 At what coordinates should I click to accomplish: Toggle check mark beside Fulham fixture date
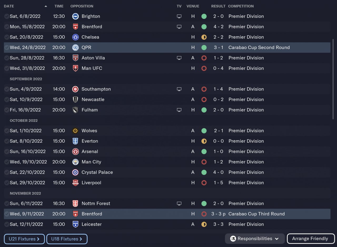[x=7, y=110]
